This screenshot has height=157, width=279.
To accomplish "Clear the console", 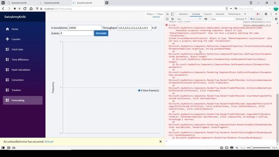I will (173, 19).
